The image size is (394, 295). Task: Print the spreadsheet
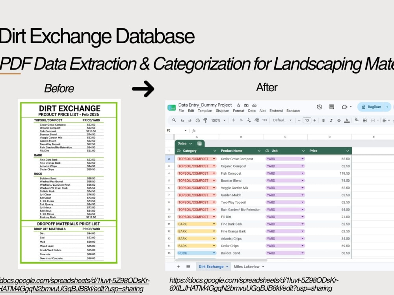click(x=198, y=120)
